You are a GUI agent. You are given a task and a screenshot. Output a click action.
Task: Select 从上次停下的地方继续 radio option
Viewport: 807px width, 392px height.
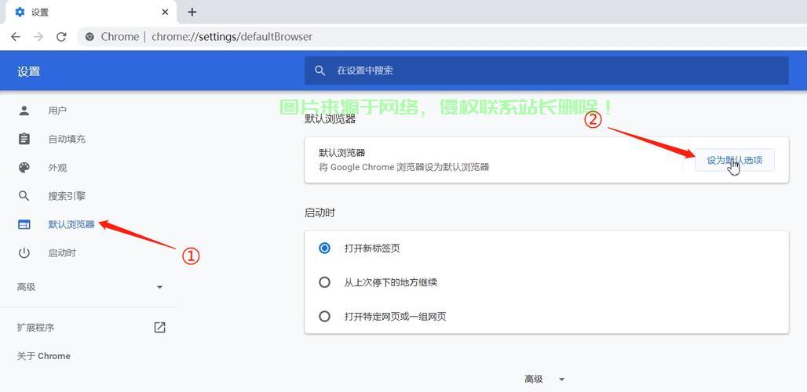point(324,282)
